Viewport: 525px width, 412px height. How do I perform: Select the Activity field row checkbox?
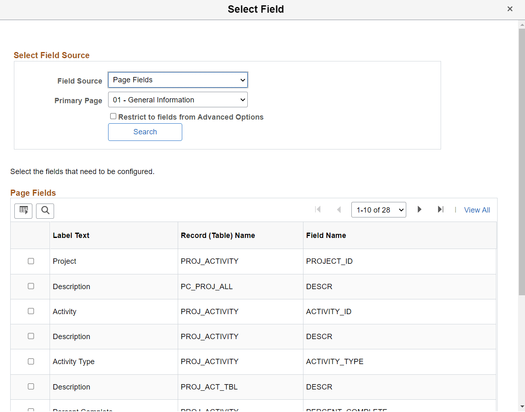(x=31, y=311)
